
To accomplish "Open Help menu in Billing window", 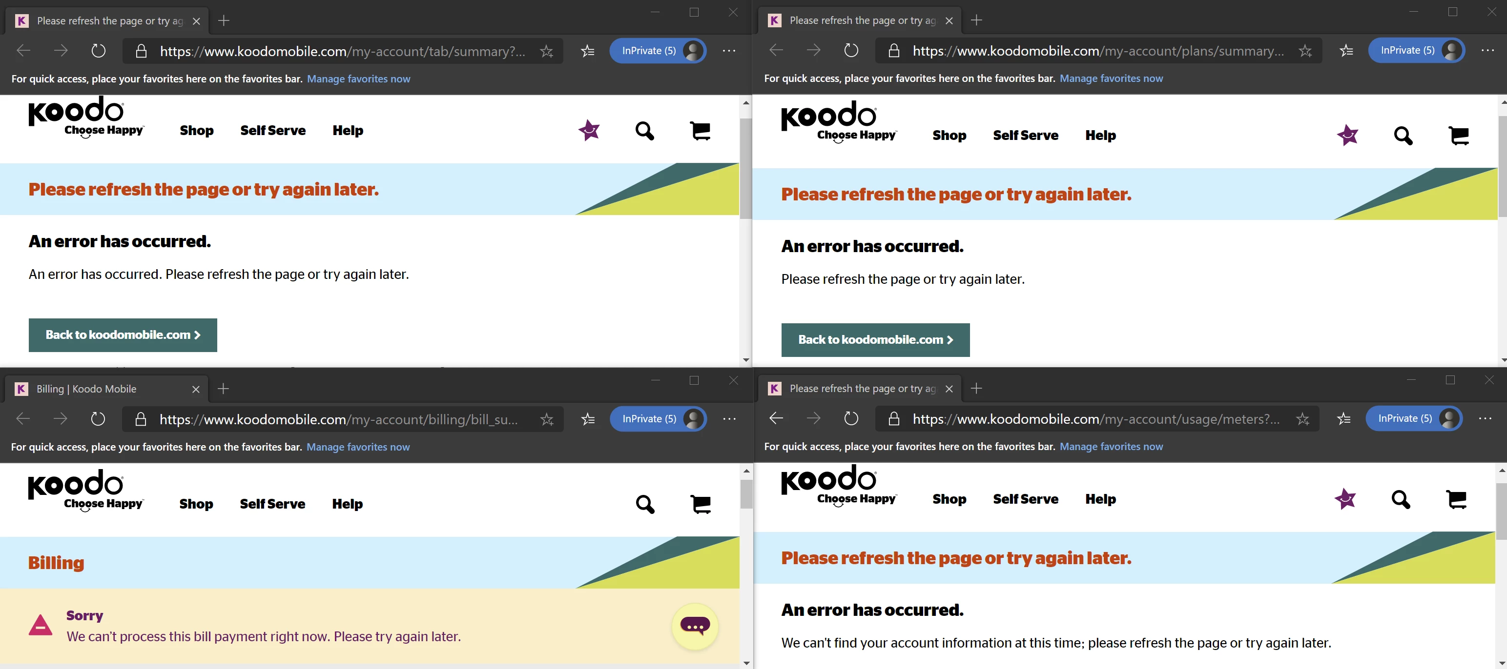I will [348, 504].
